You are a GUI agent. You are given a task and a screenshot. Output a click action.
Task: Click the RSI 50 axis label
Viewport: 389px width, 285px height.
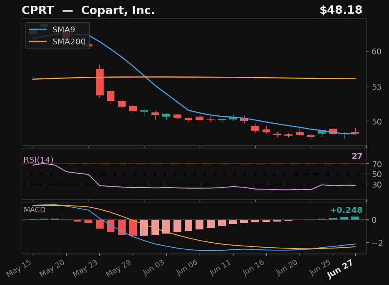point(377,174)
